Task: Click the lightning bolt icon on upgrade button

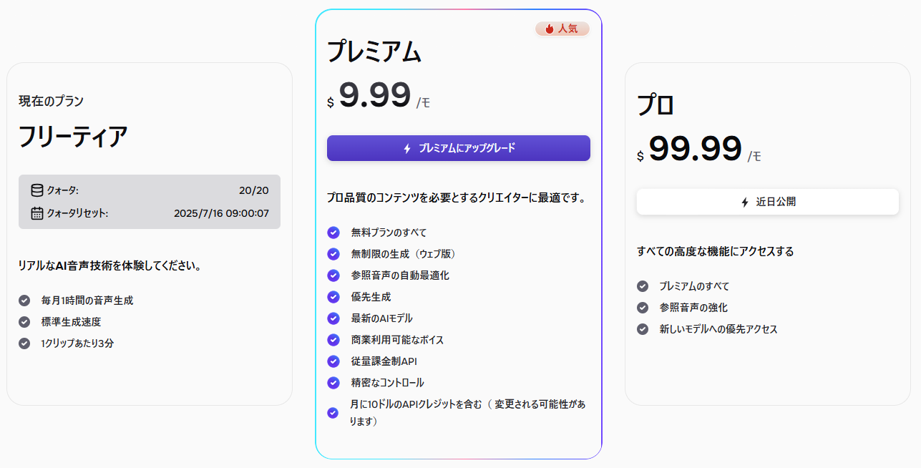Action: [407, 148]
